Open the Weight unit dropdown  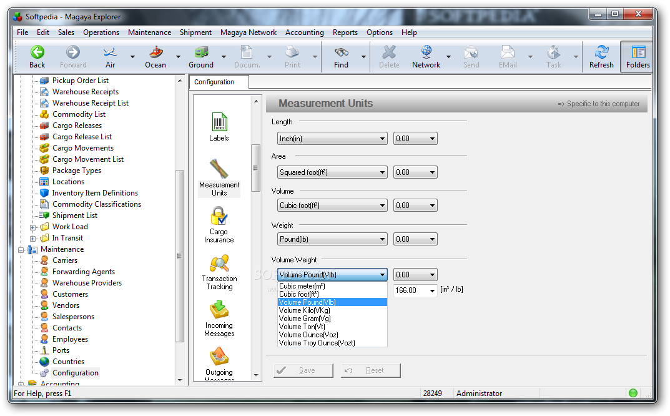(332, 239)
